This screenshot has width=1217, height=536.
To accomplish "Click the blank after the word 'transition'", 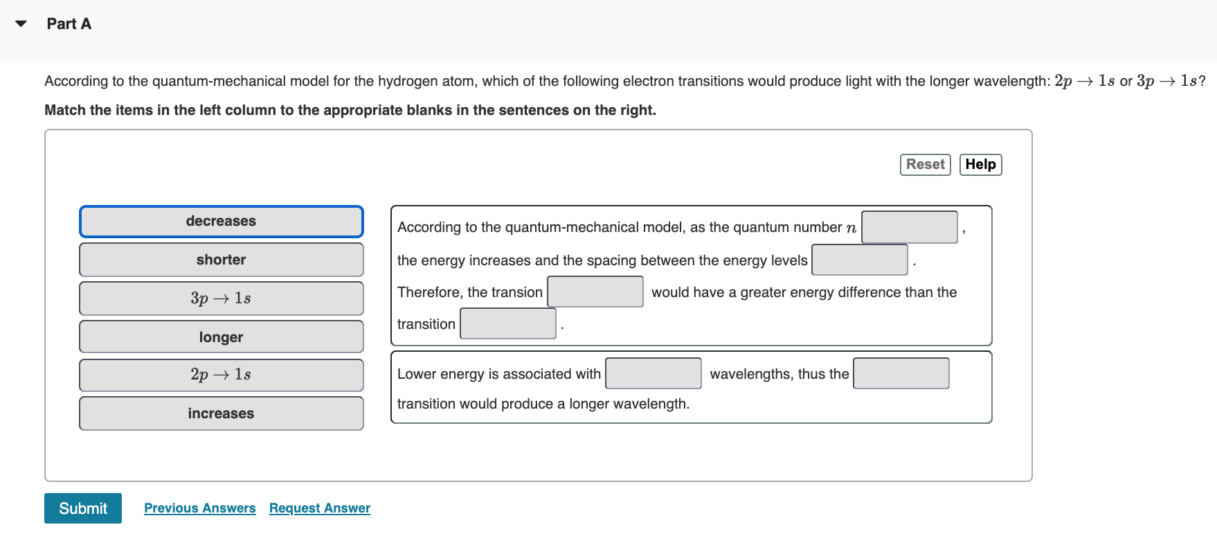I will pyautogui.click(x=507, y=323).
